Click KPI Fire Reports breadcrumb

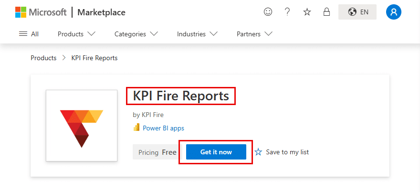tap(94, 58)
